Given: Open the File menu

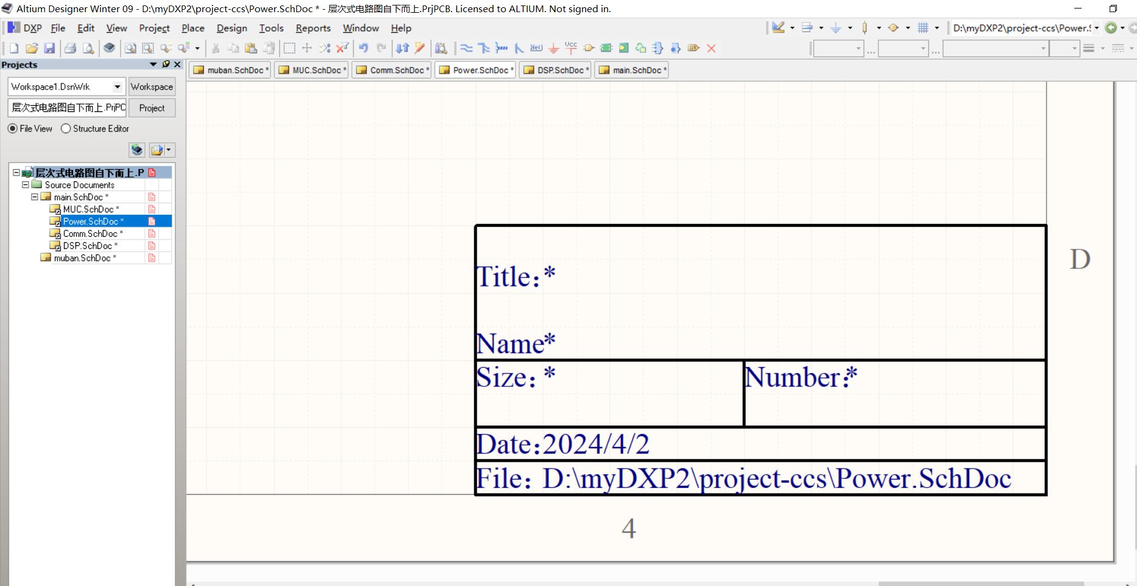Looking at the screenshot, I should pos(58,28).
